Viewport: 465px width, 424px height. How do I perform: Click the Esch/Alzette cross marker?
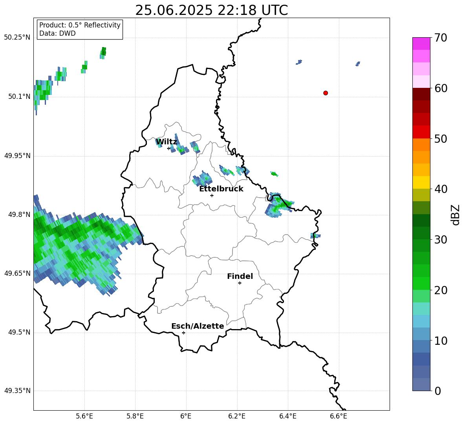[183, 333]
